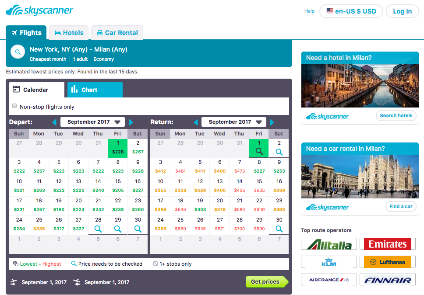Screen dimensions: 424x295
Task: Check price for September 30 return
Action: (x=279, y=228)
